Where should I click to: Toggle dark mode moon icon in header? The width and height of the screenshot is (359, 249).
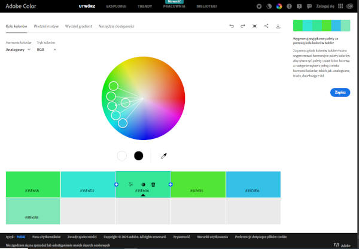coord(269,7)
